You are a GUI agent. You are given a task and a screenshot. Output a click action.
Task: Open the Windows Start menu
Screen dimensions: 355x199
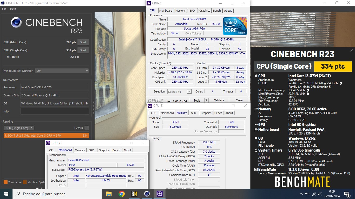coord(6,194)
